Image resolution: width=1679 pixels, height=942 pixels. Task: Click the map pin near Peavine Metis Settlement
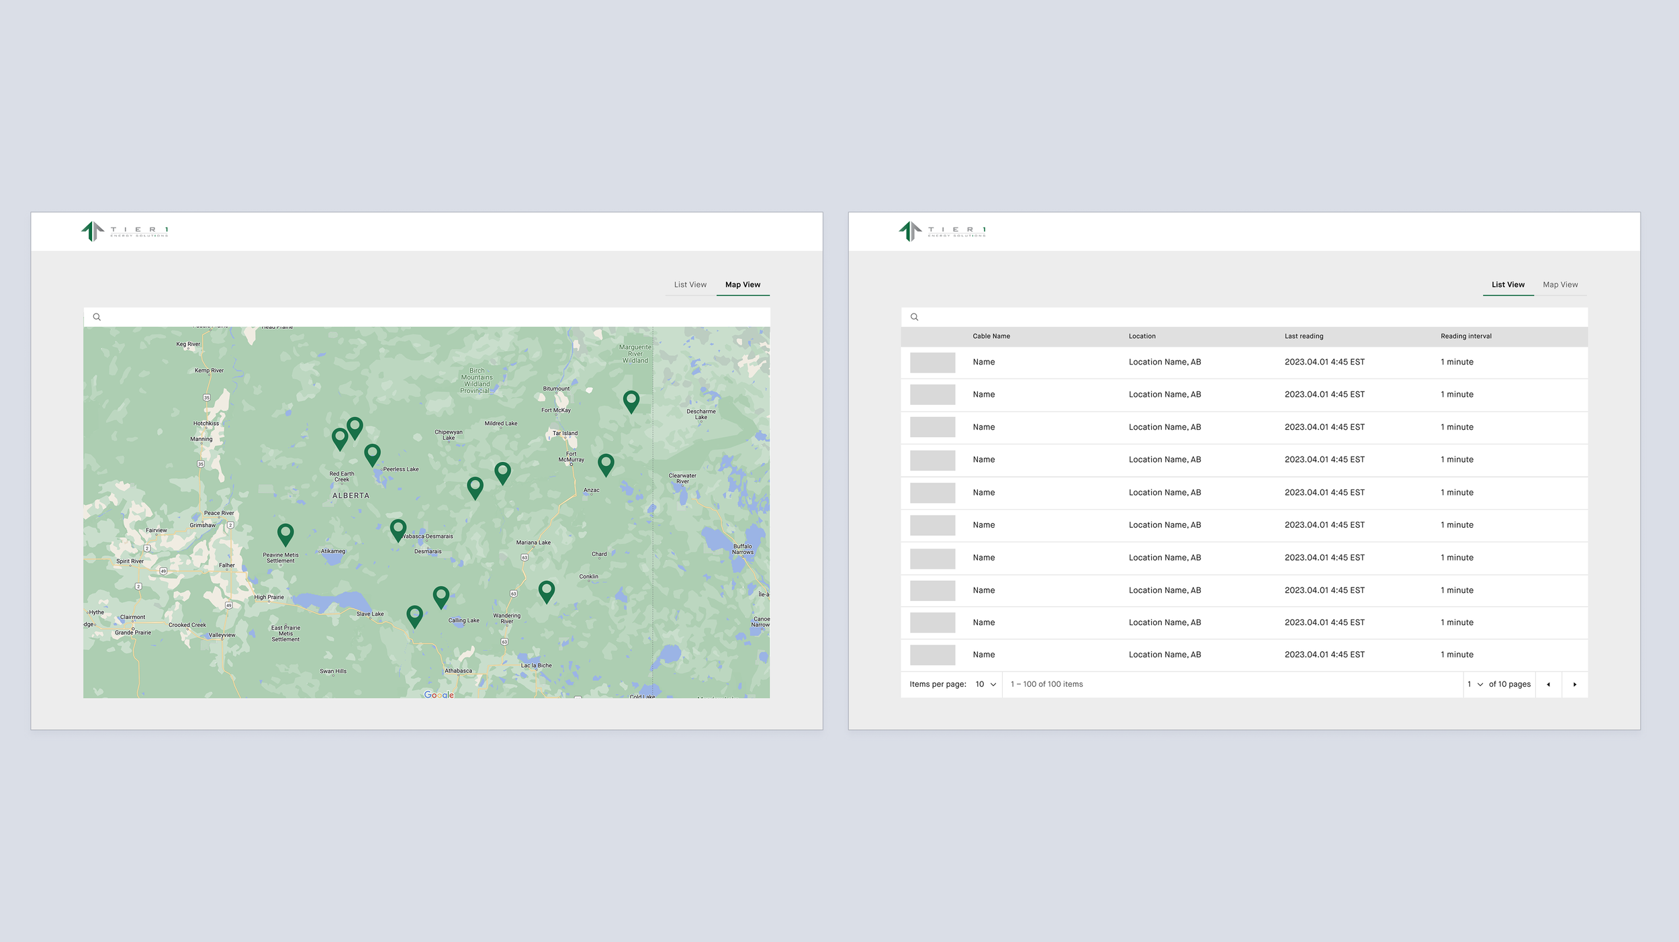click(x=285, y=534)
